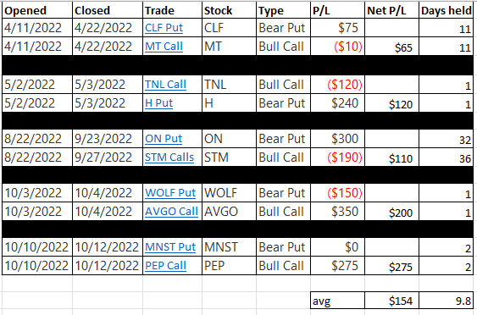477x315 pixels.
Task: Select the Net P/L header cell
Action: pyautogui.click(x=391, y=10)
